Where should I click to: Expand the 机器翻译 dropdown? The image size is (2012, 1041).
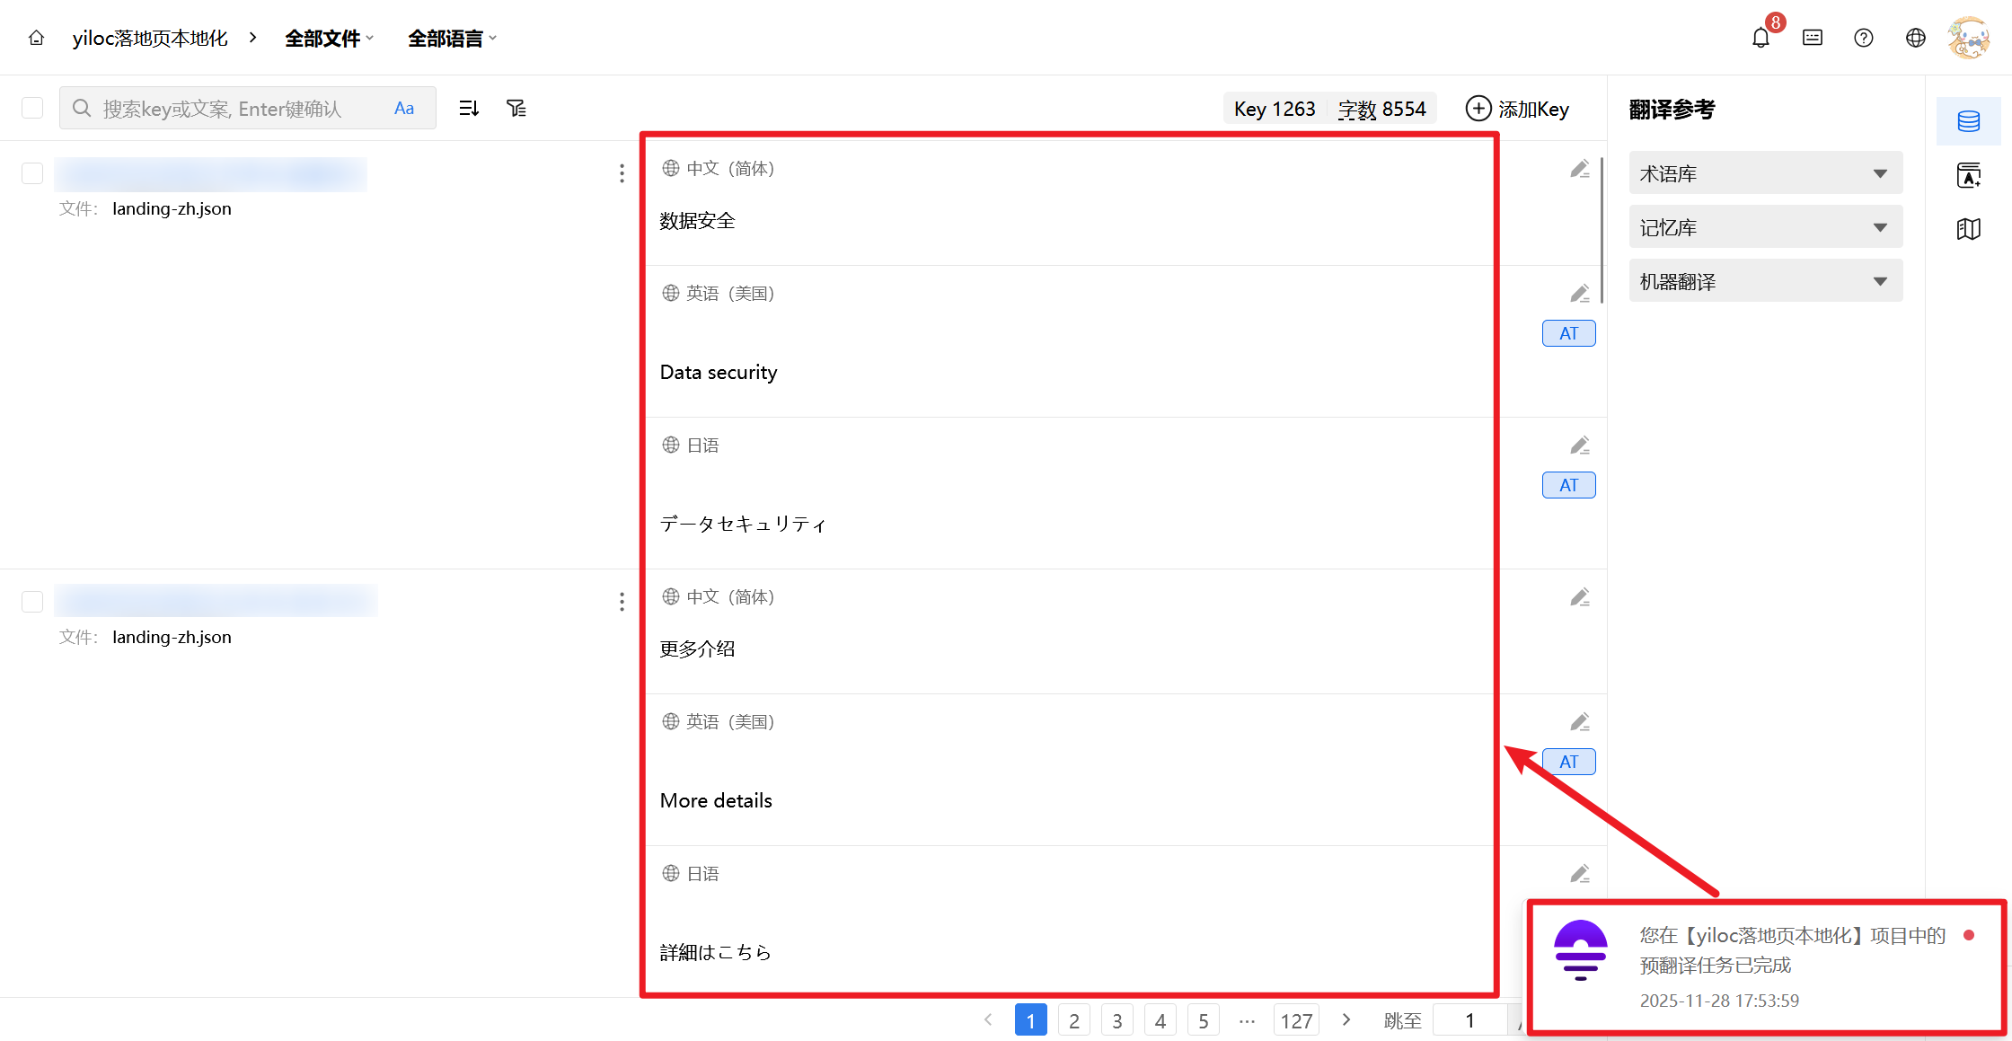click(x=1765, y=281)
